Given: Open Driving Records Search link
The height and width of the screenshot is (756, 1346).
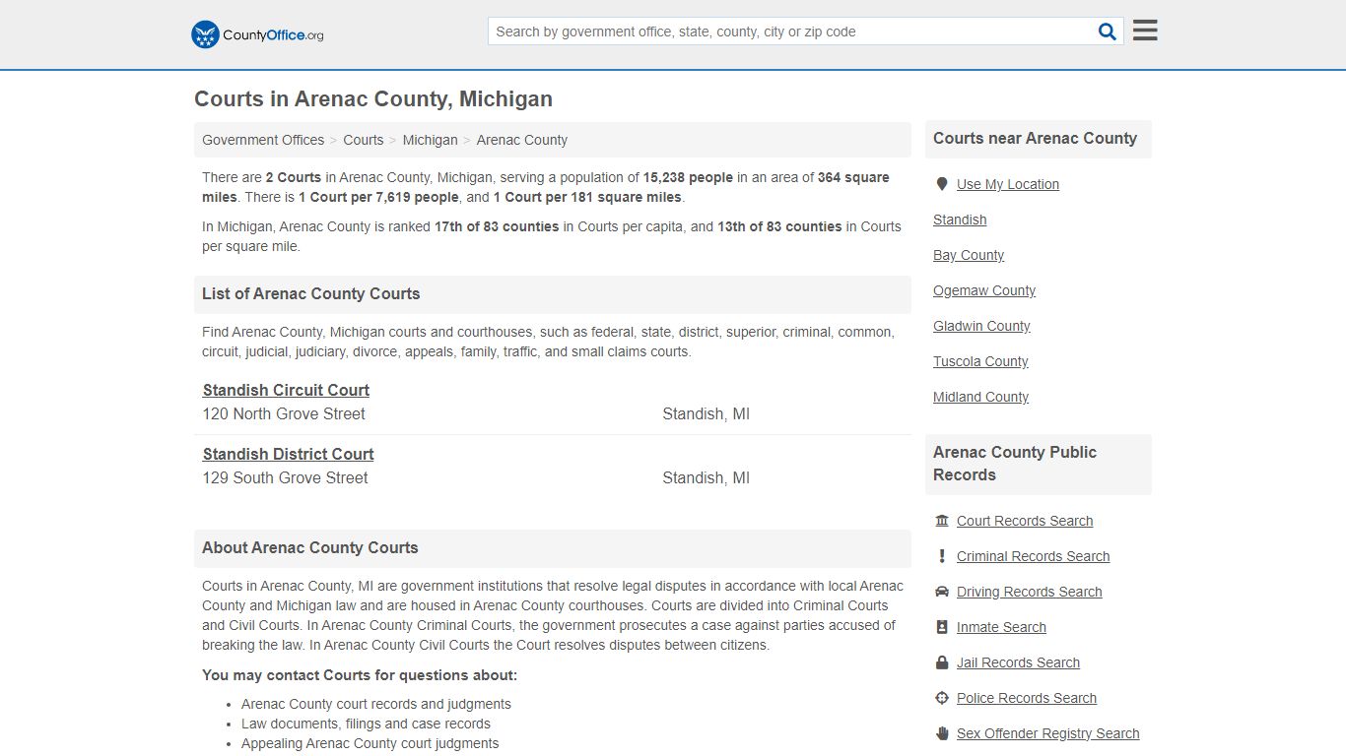Looking at the screenshot, I should click(x=1030, y=592).
